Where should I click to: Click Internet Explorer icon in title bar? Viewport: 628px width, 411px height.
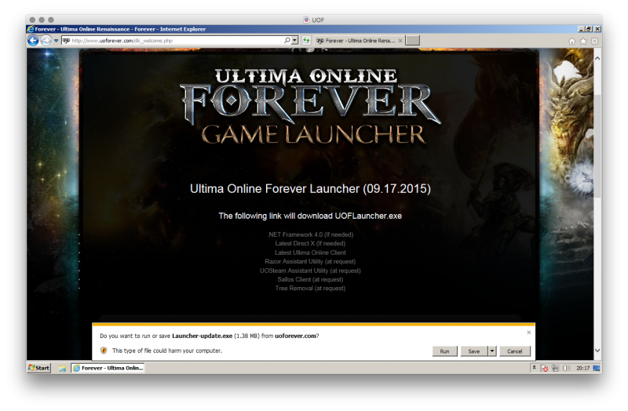[31, 29]
